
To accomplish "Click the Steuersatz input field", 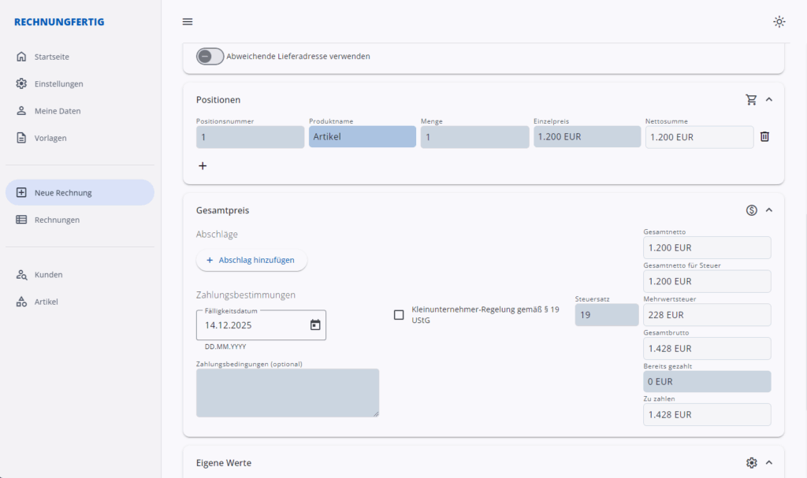I will pyautogui.click(x=606, y=315).
